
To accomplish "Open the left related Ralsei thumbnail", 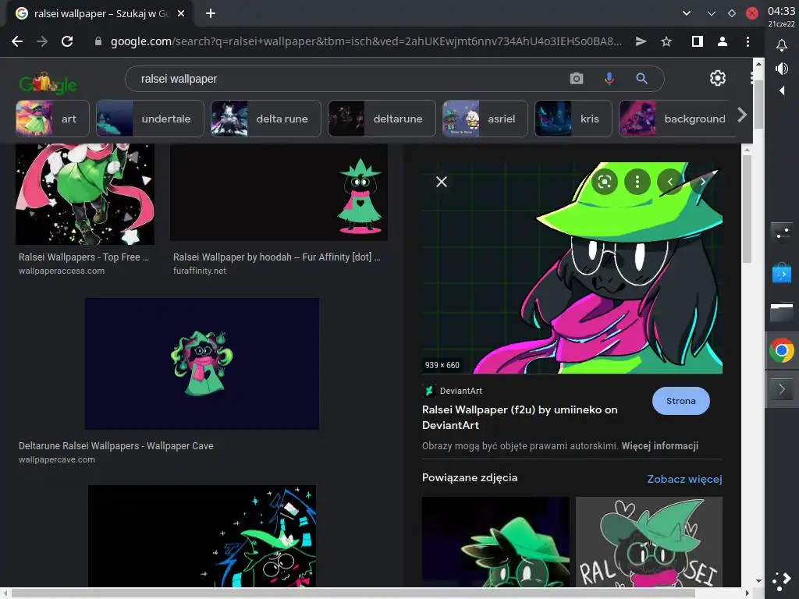I will pyautogui.click(x=495, y=541).
